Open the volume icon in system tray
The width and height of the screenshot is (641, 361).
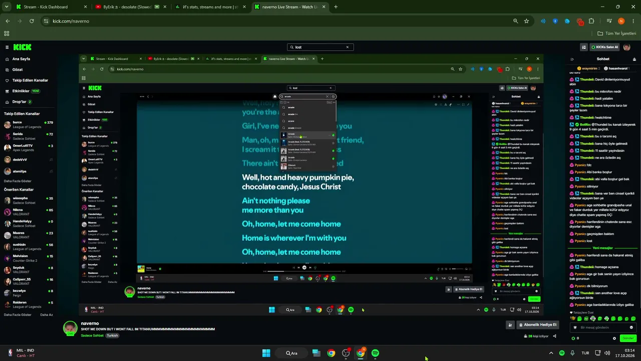tap(607, 353)
